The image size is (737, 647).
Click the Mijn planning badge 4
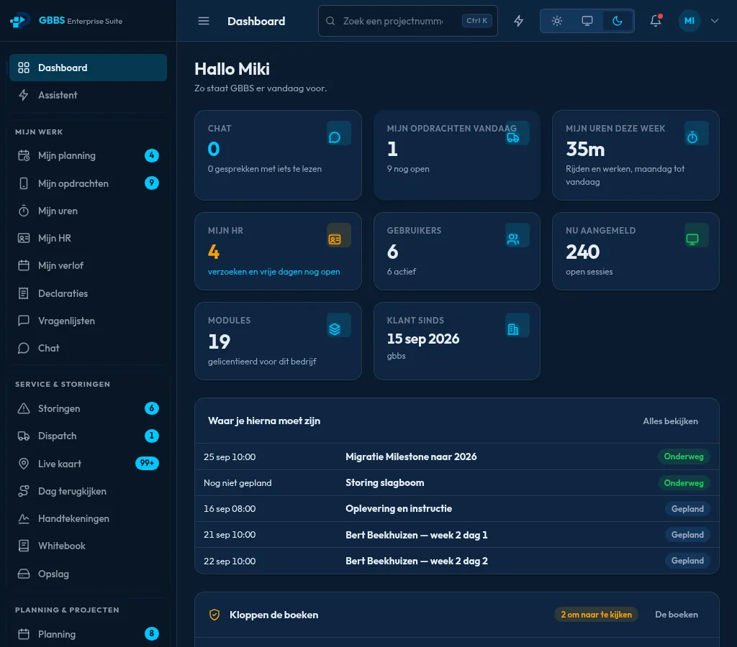[x=151, y=155]
